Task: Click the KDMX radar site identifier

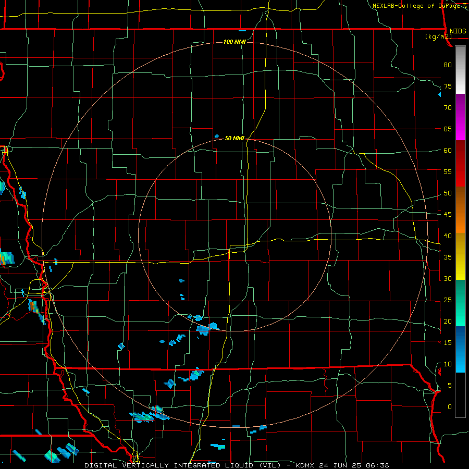Action: (x=305, y=465)
